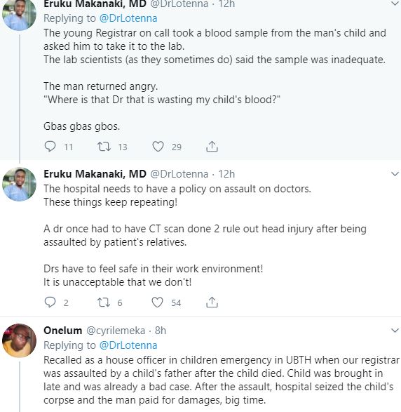This screenshot has height=412, width=401.
Task: Reply to the hospital policy tweet
Action: 50,303
